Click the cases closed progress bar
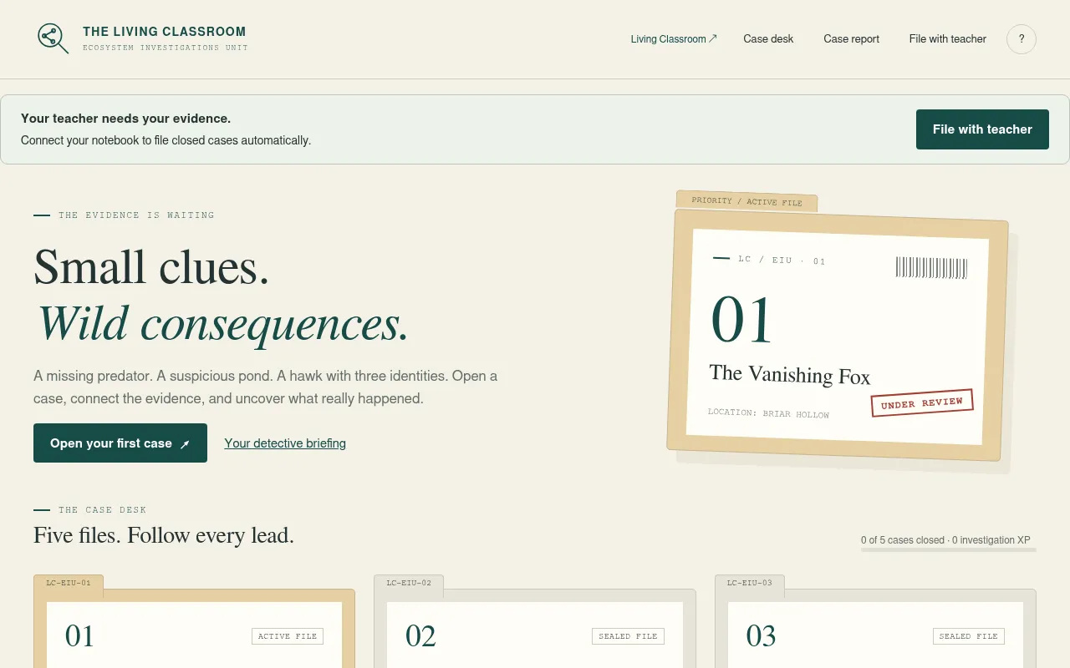The image size is (1070, 668). pyautogui.click(x=949, y=550)
